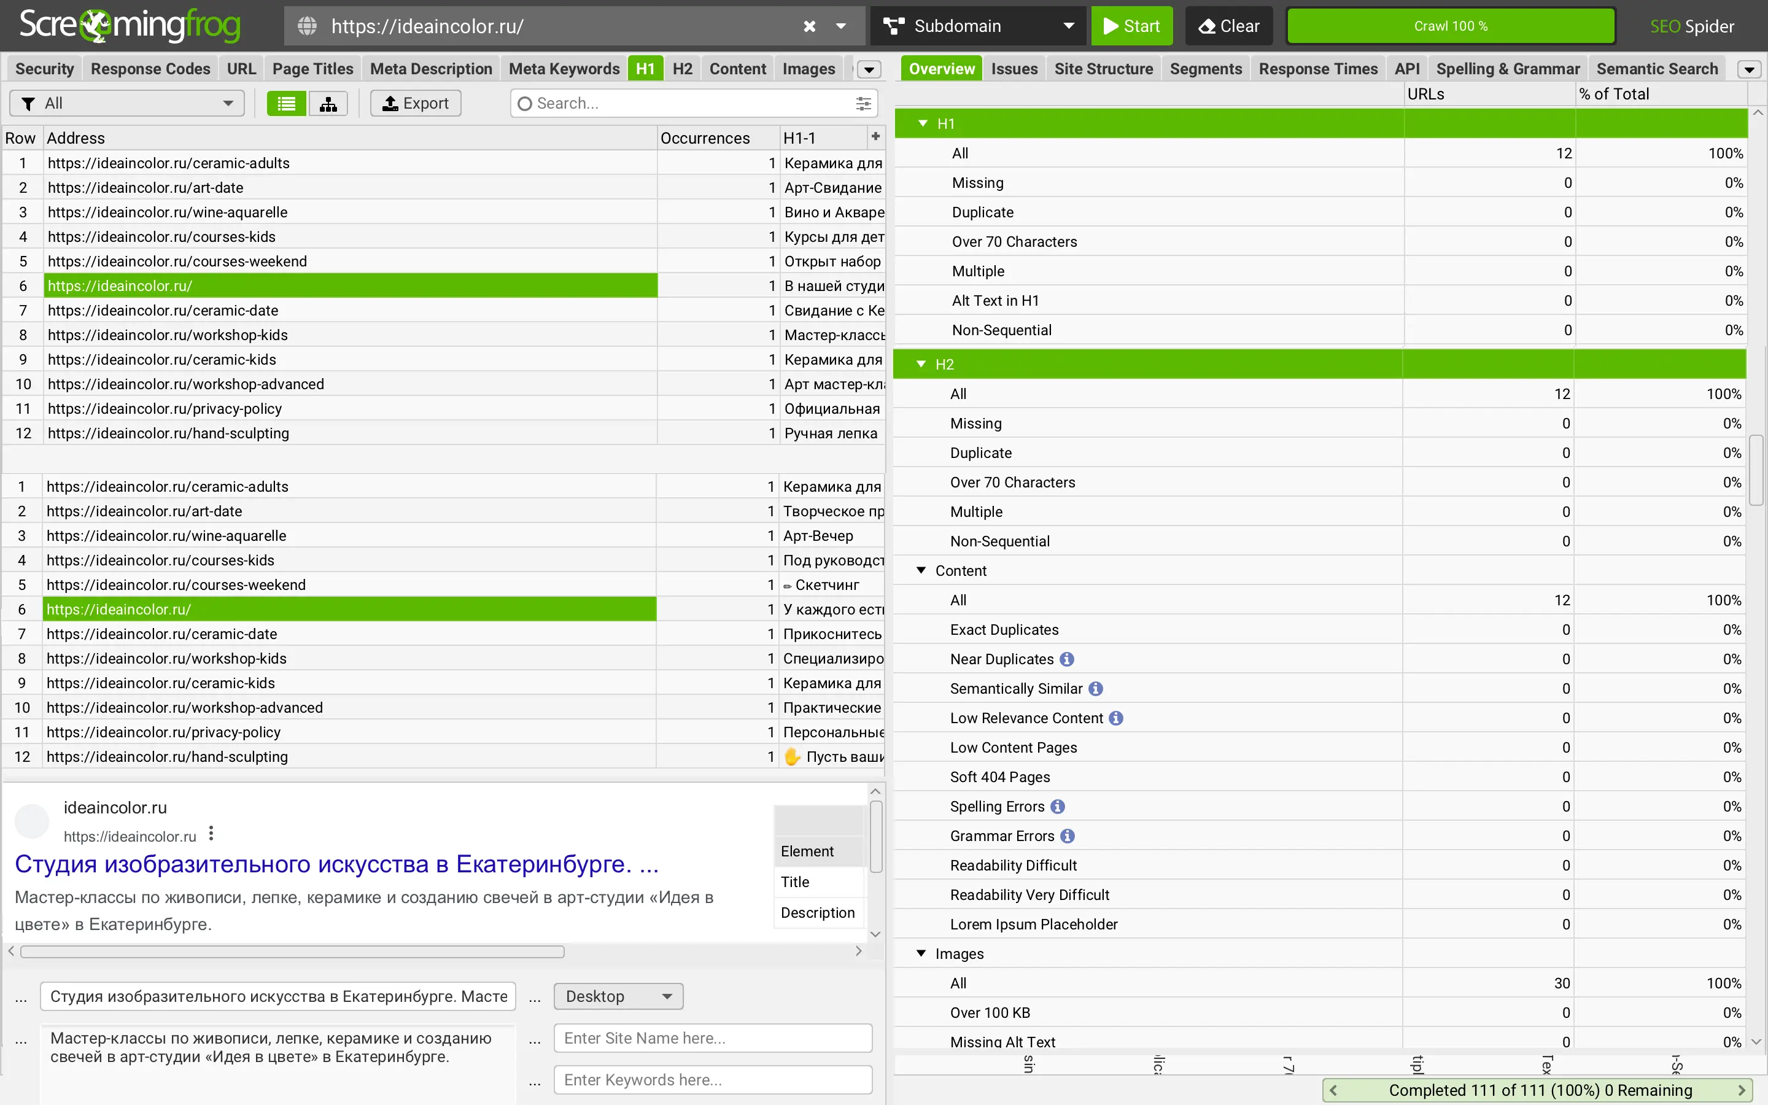Open the All filter dropdown

(126, 104)
